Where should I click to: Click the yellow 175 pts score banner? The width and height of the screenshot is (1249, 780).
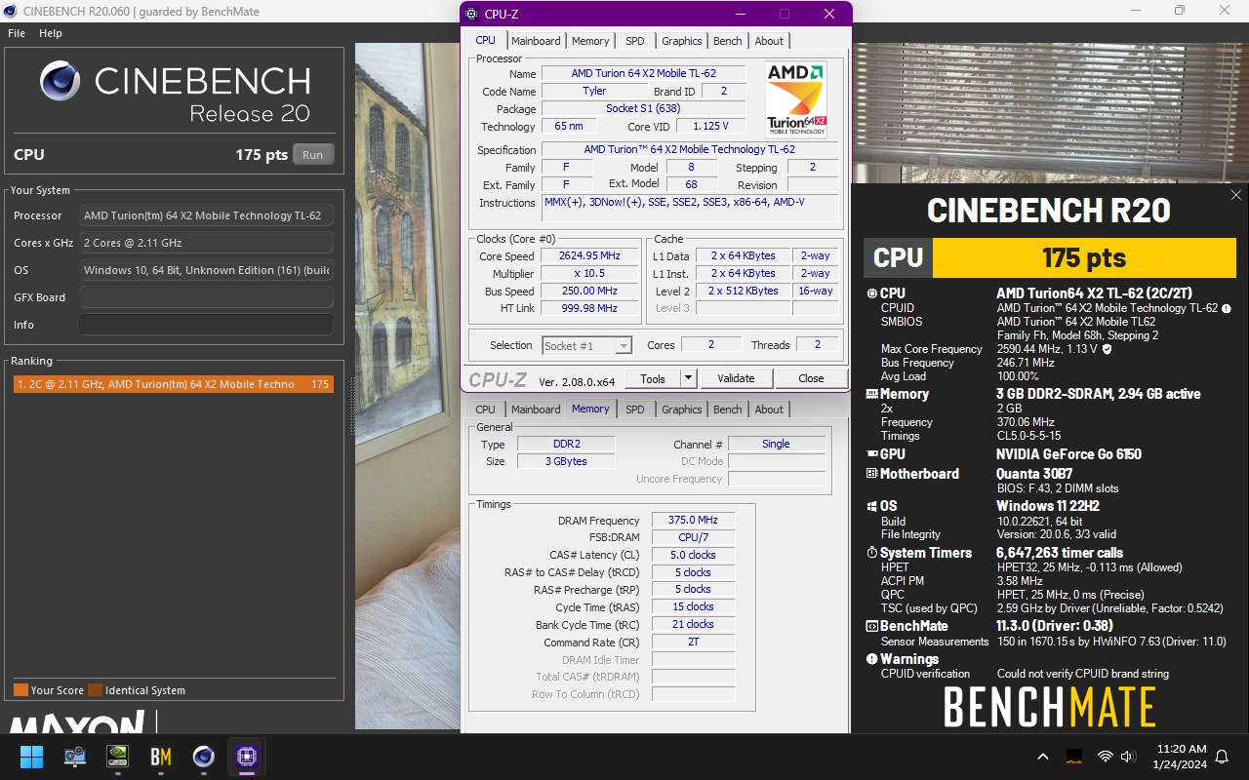(x=1084, y=257)
